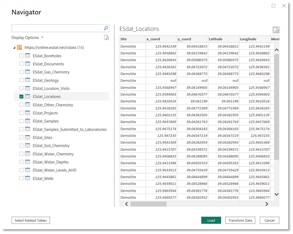Click the horizontal scrollbar thumb
The width and height of the screenshot is (293, 234).
pyautogui.click(x=148, y=204)
